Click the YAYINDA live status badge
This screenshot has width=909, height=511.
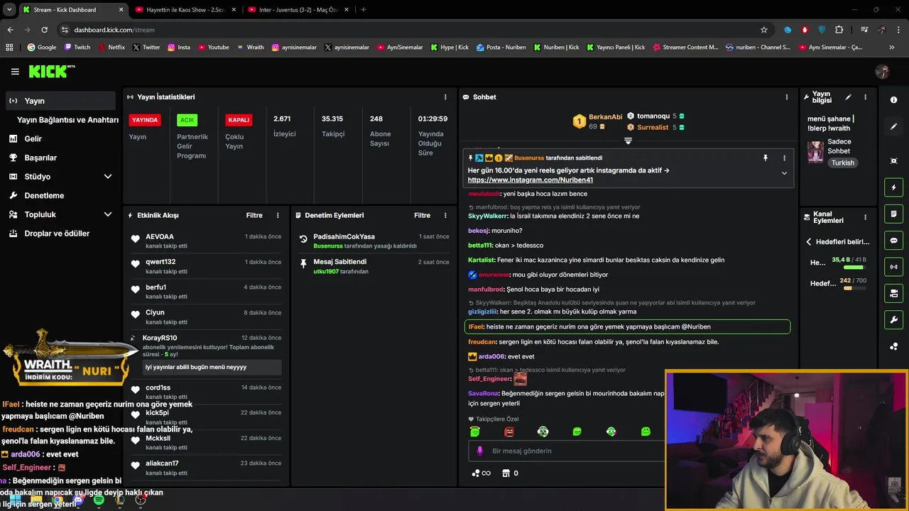(145, 120)
